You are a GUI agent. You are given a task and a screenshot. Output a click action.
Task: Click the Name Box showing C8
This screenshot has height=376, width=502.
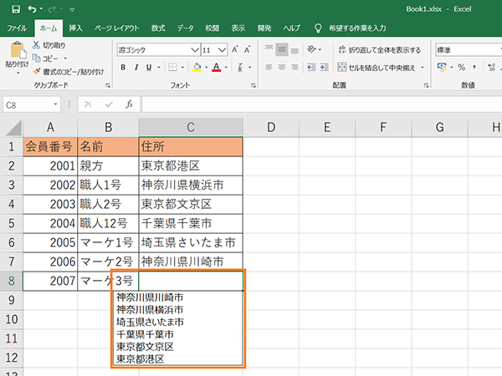(29, 104)
